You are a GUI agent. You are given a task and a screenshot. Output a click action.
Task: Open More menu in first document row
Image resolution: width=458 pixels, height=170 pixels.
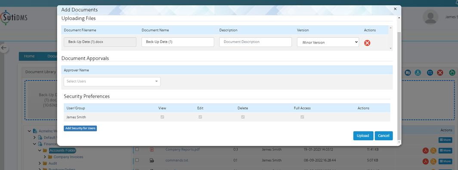click(445, 140)
